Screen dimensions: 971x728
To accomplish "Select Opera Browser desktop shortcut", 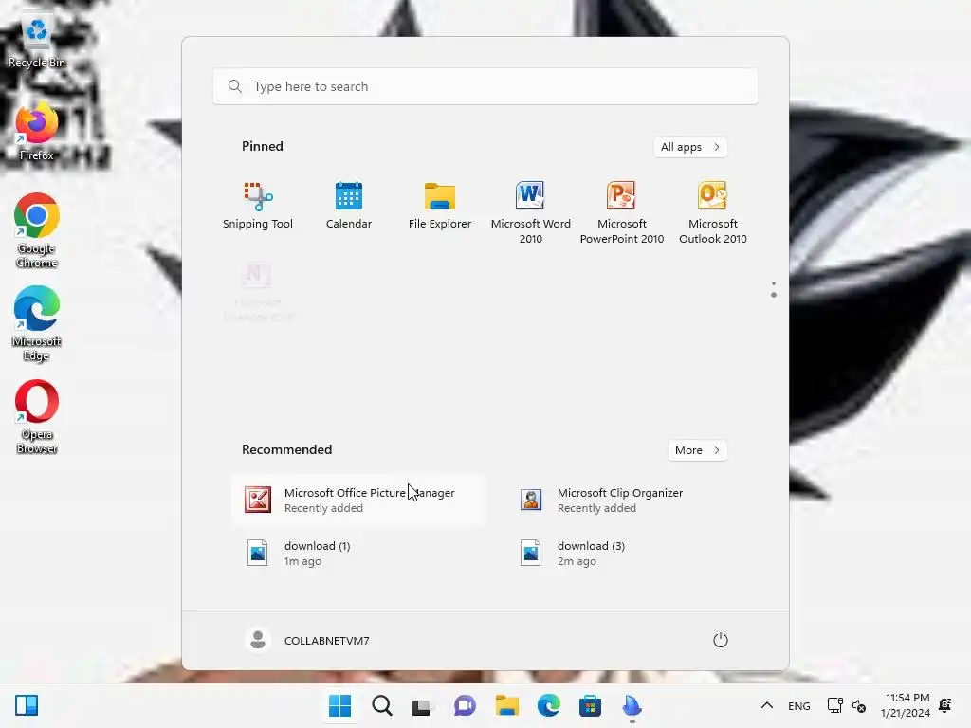I will coord(37,417).
